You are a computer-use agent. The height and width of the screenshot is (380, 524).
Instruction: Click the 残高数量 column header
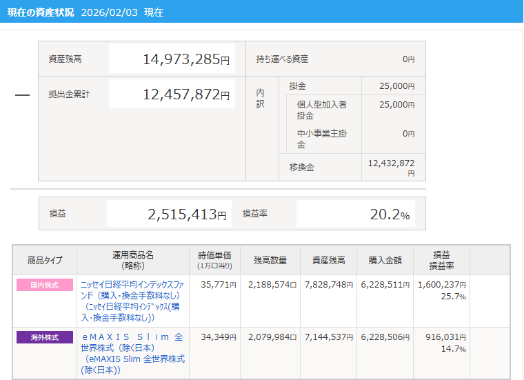click(x=270, y=260)
